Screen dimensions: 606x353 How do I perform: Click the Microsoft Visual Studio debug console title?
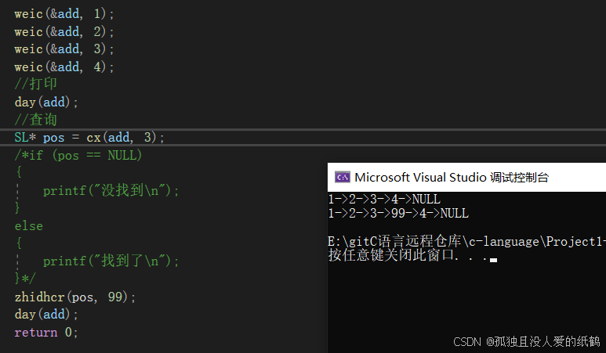(x=452, y=178)
